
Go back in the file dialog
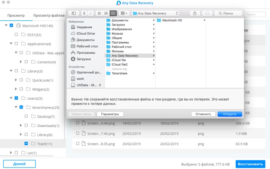[x=84, y=13]
